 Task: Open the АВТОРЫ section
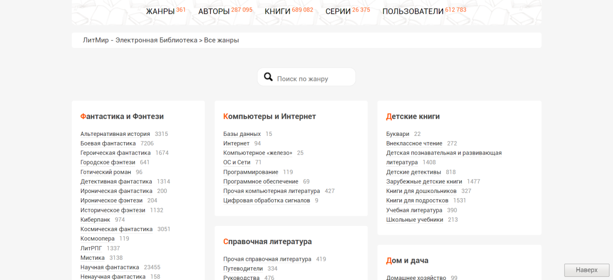point(214,11)
